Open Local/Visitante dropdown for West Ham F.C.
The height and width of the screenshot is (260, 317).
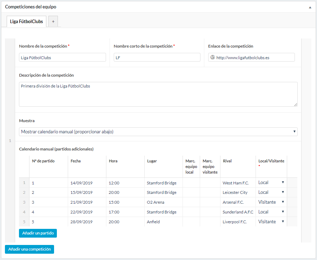(x=271, y=182)
